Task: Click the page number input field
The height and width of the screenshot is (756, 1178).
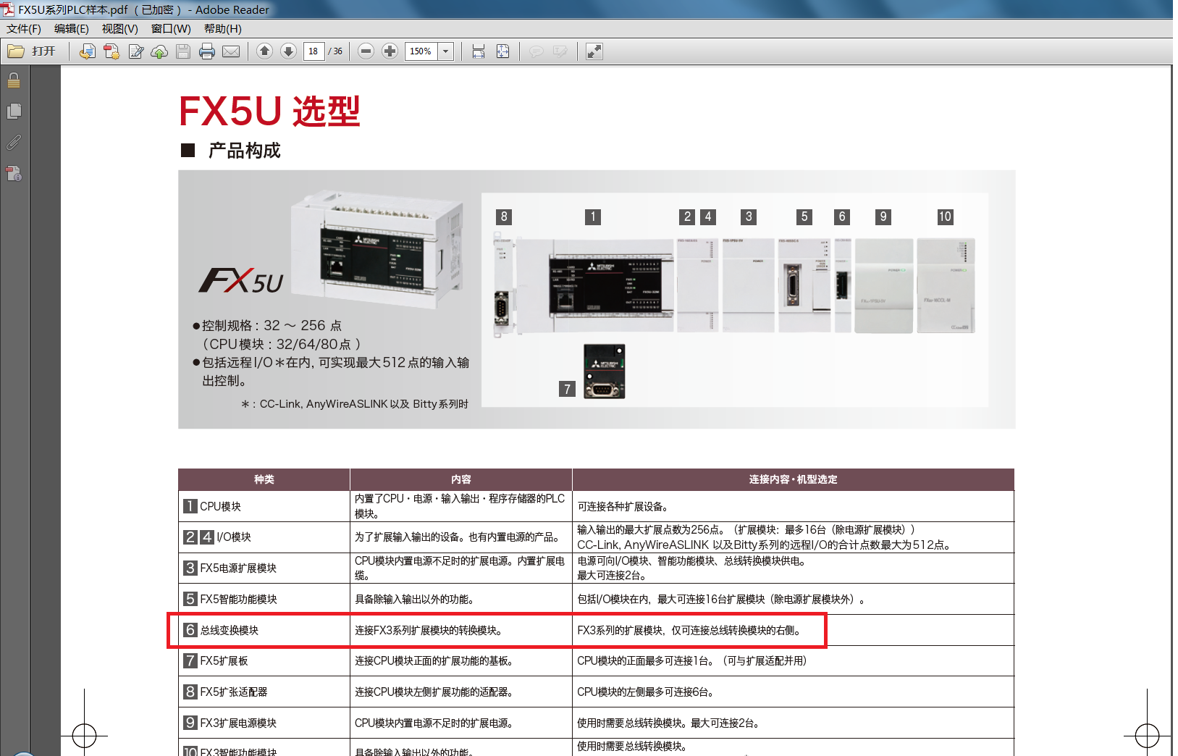Action: point(314,51)
